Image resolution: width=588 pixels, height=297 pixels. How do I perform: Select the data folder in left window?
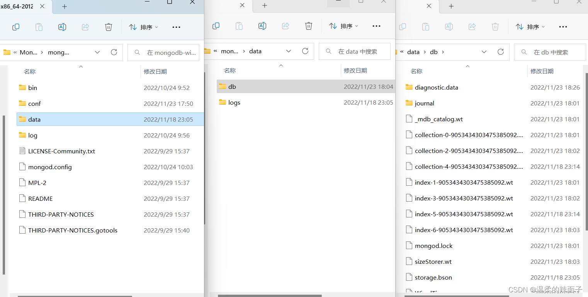110,119
